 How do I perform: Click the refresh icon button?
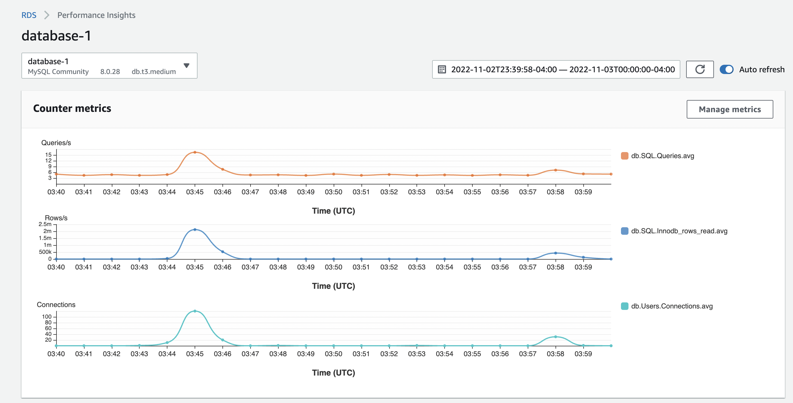(x=699, y=69)
